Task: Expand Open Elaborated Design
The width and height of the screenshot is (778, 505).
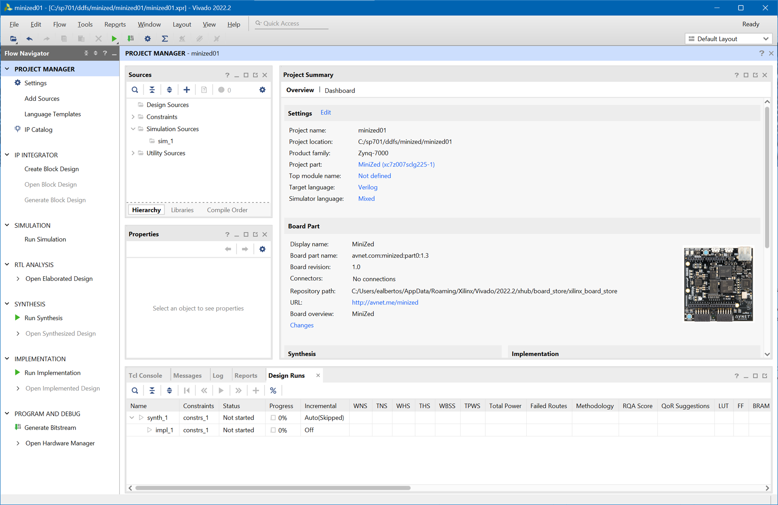Action: tap(18, 279)
